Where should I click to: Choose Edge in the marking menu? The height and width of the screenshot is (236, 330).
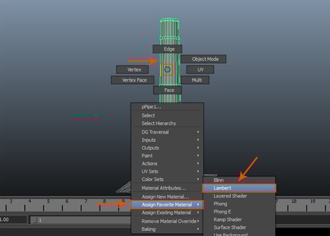pyautogui.click(x=168, y=49)
